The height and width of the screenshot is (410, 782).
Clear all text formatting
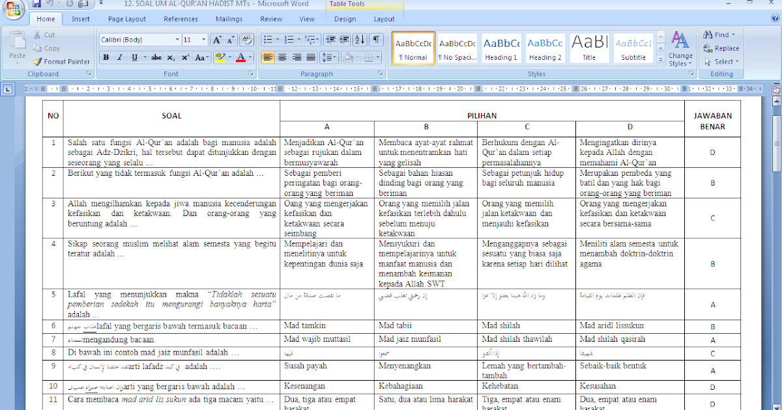[x=246, y=40]
